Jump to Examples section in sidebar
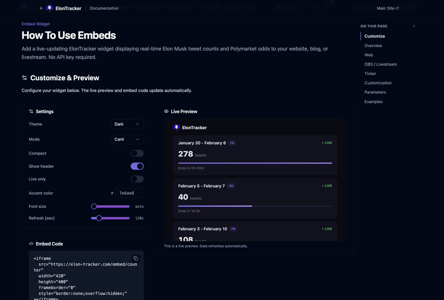 373,102
